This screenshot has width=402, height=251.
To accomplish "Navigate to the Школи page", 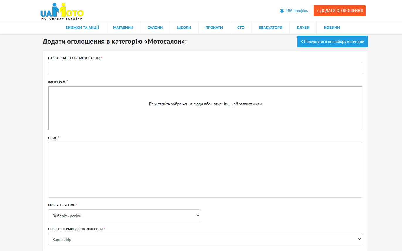I will [x=184, y=28].
